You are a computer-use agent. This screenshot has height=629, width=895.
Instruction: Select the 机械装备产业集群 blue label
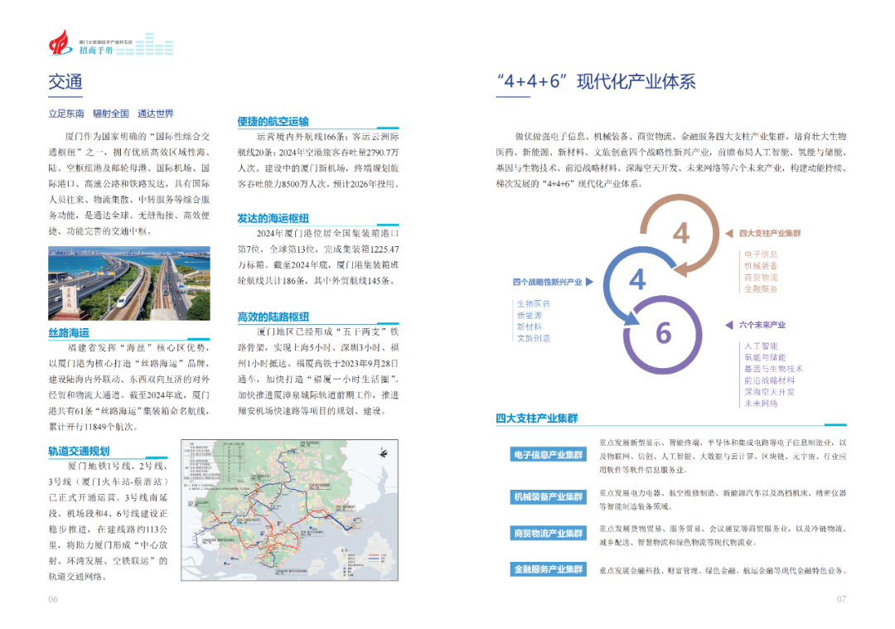pyautogui.click(x=548, y=496)
